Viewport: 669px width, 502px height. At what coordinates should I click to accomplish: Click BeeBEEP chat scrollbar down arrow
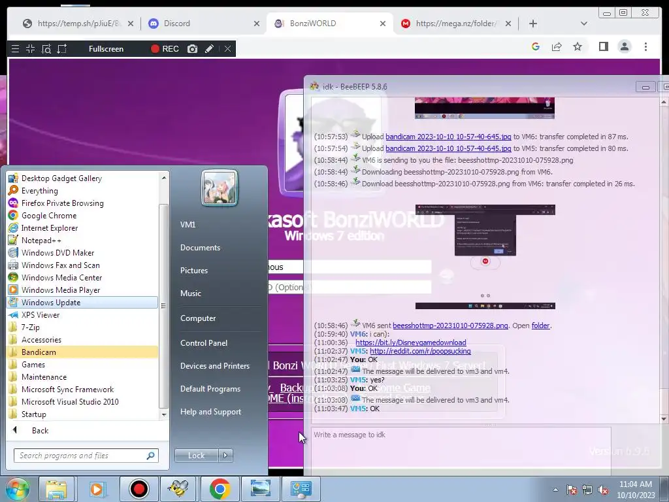664,419
